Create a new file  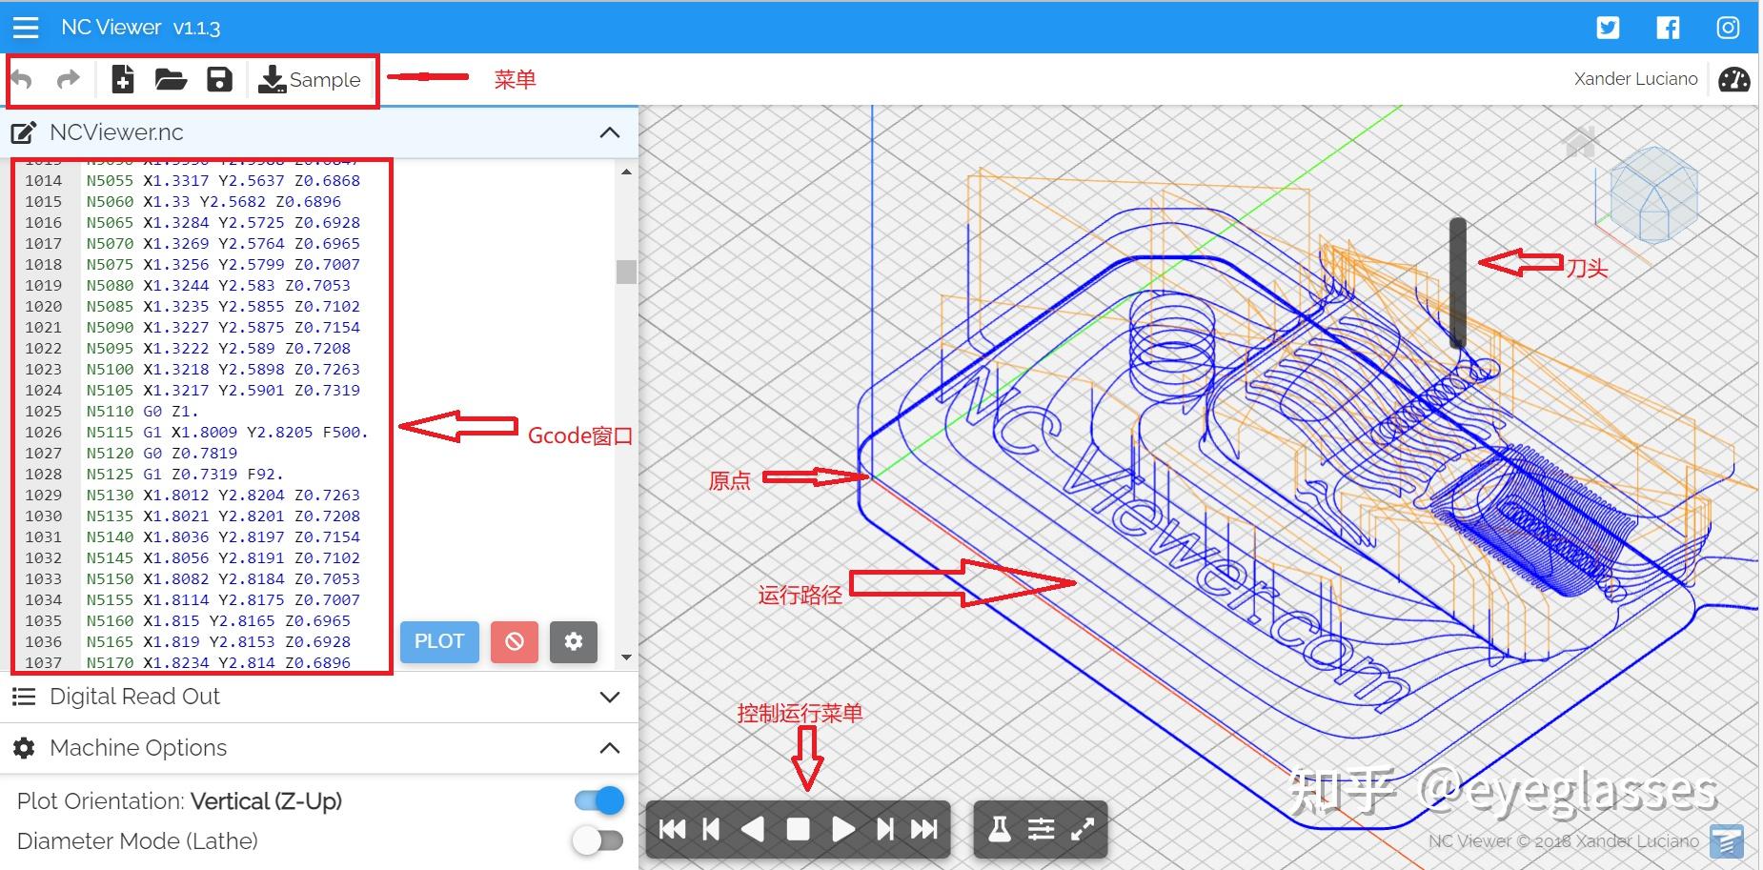[x=122, y=79]
